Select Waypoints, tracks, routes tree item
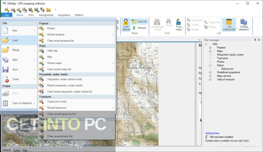Viewport: 263px width, 152px height. point(230,55)
